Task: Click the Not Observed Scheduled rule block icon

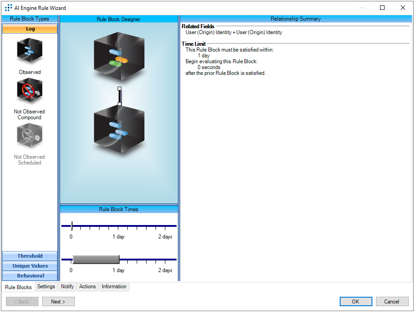Action: 30,136
